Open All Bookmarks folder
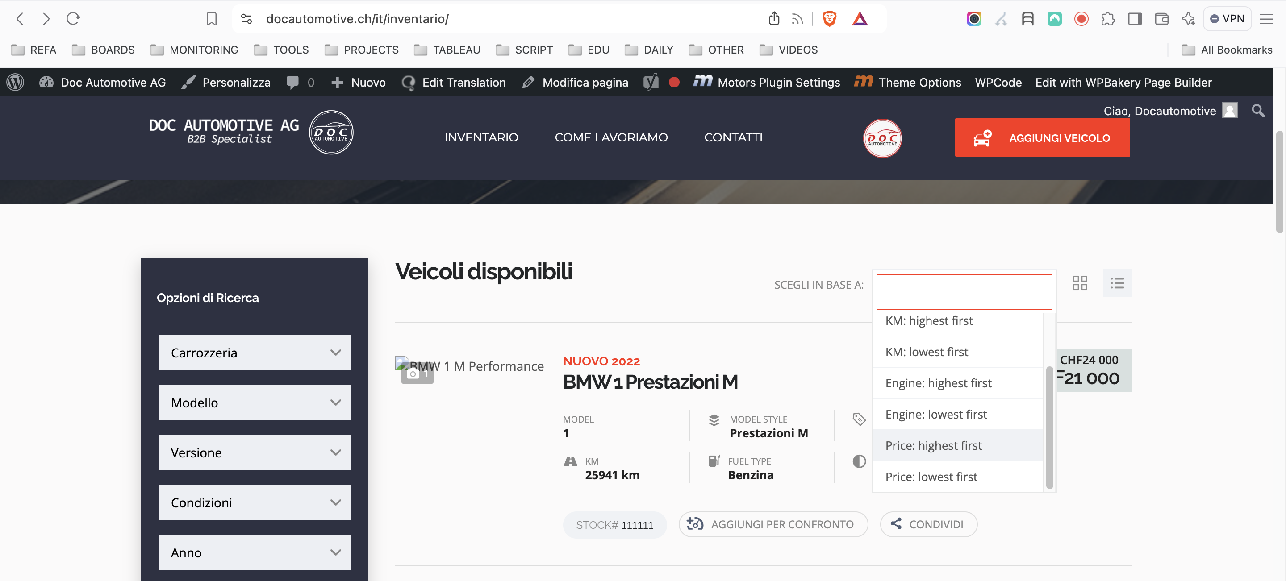 (x=1227, y=50)
